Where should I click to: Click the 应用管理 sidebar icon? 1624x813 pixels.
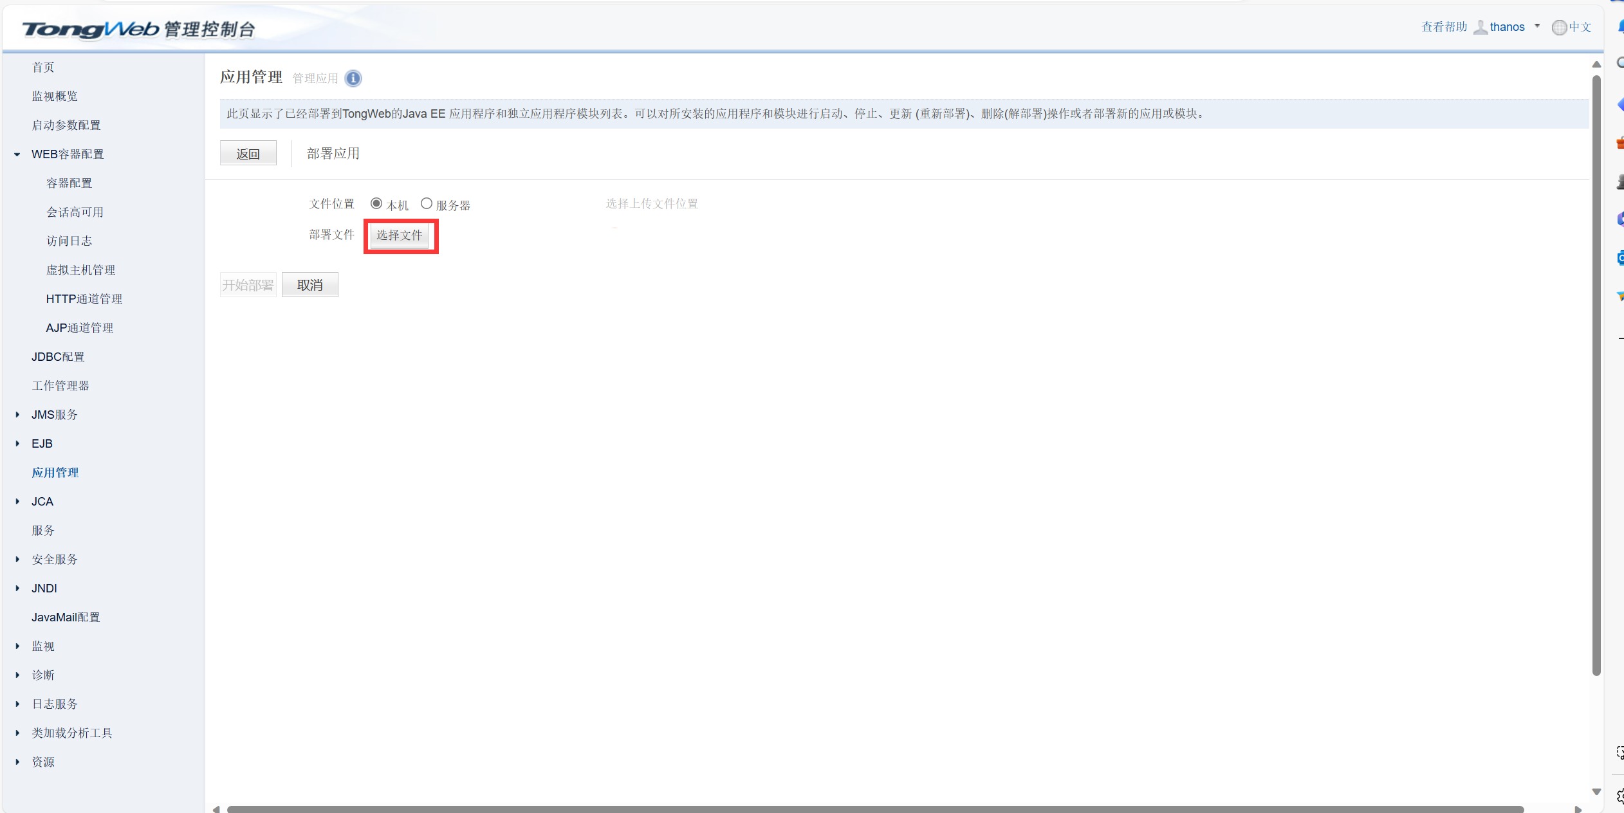click(56, 472)
